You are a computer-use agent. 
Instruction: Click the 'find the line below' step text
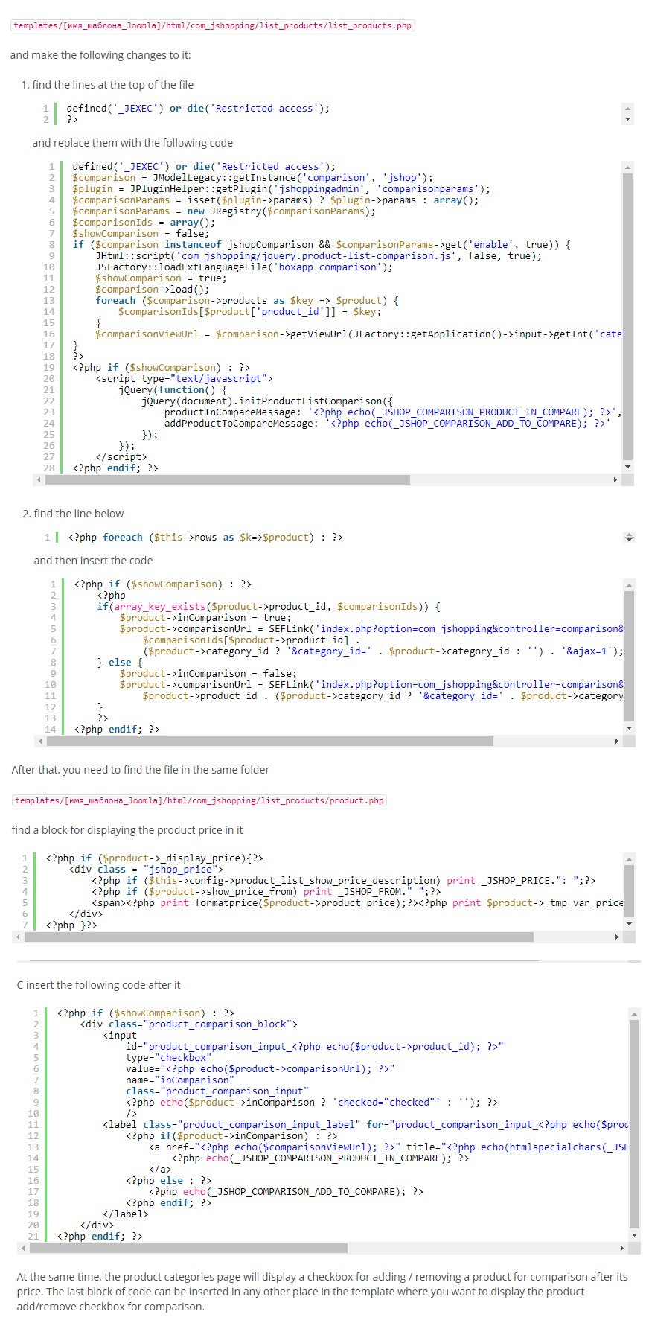tap(79, 514)
